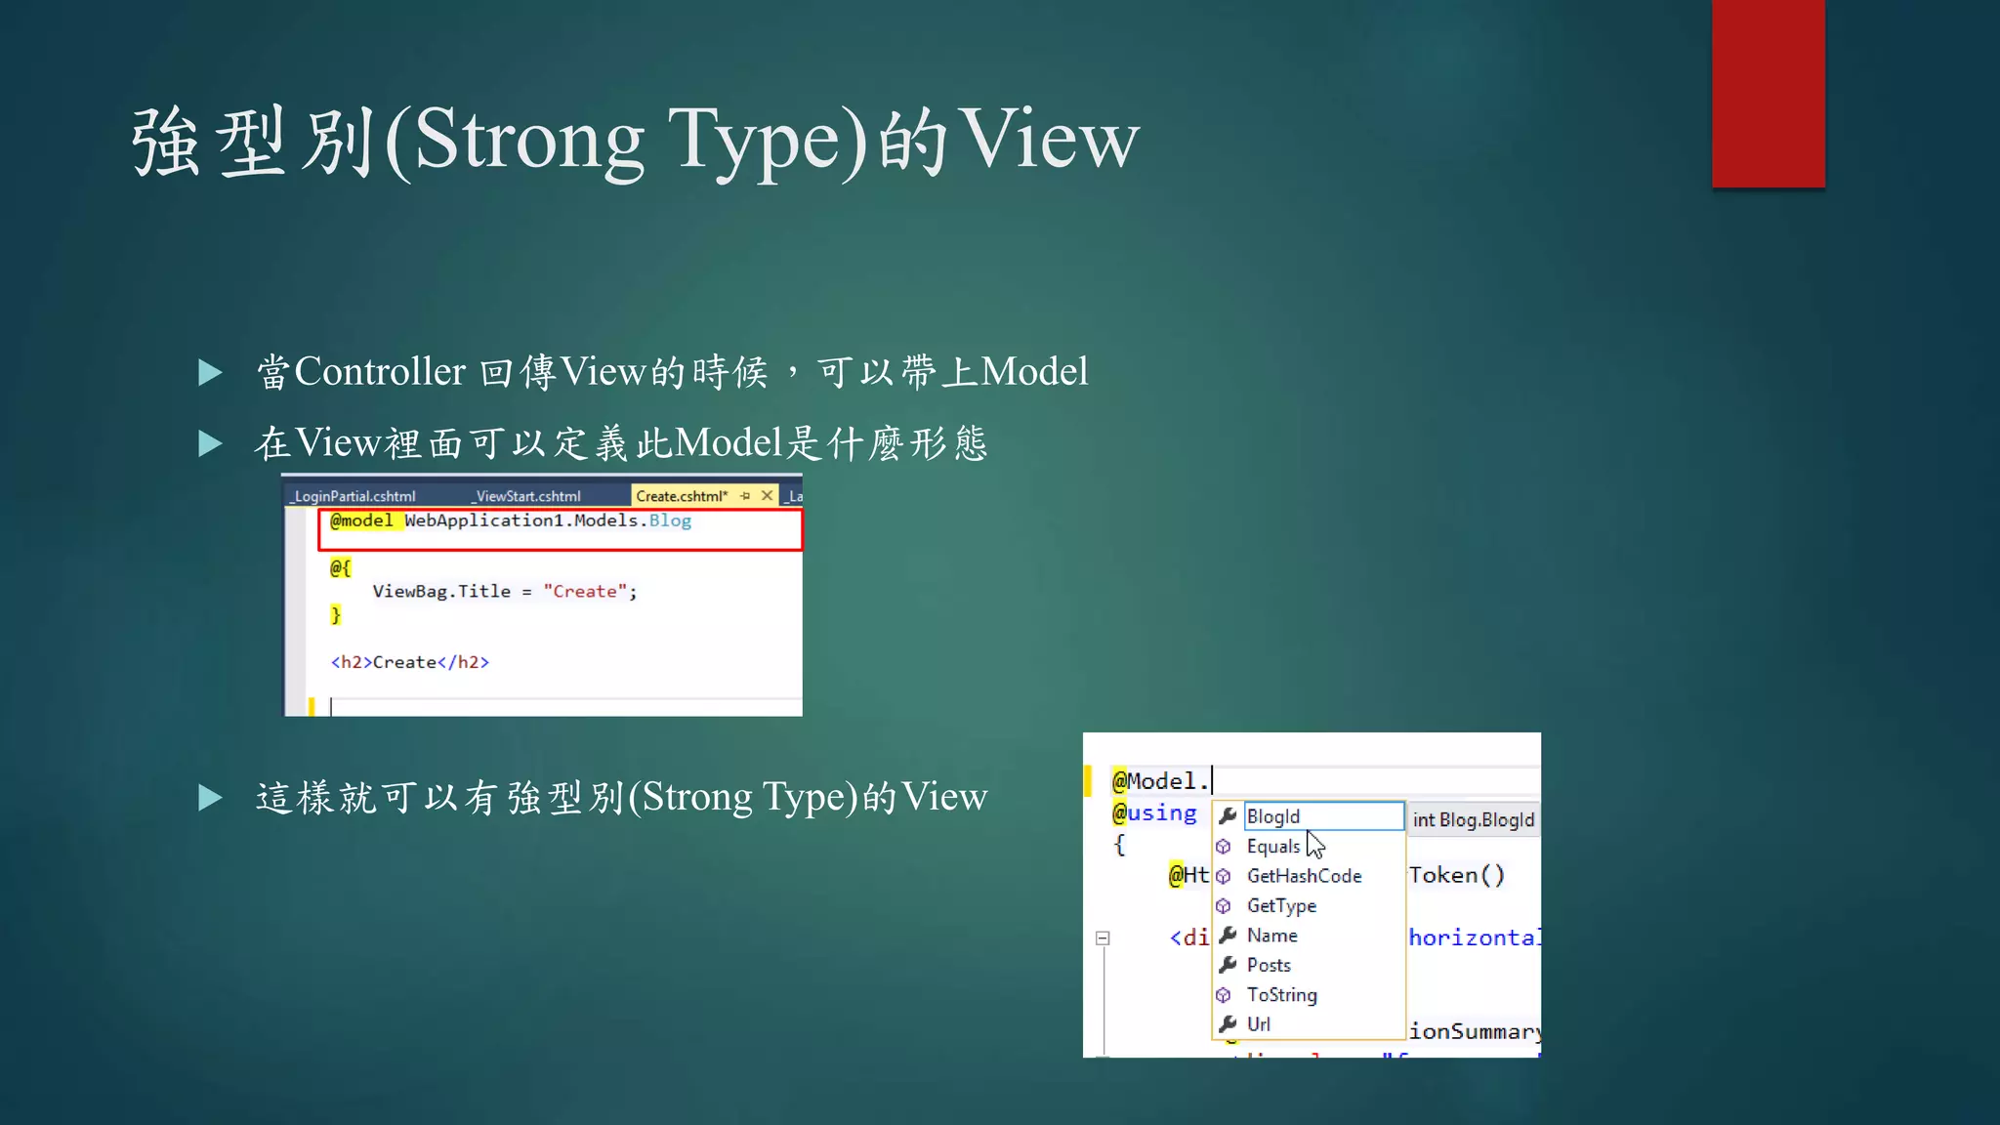
Task: Click the wrench icon beside Posts
Action: click(1228, 965)
